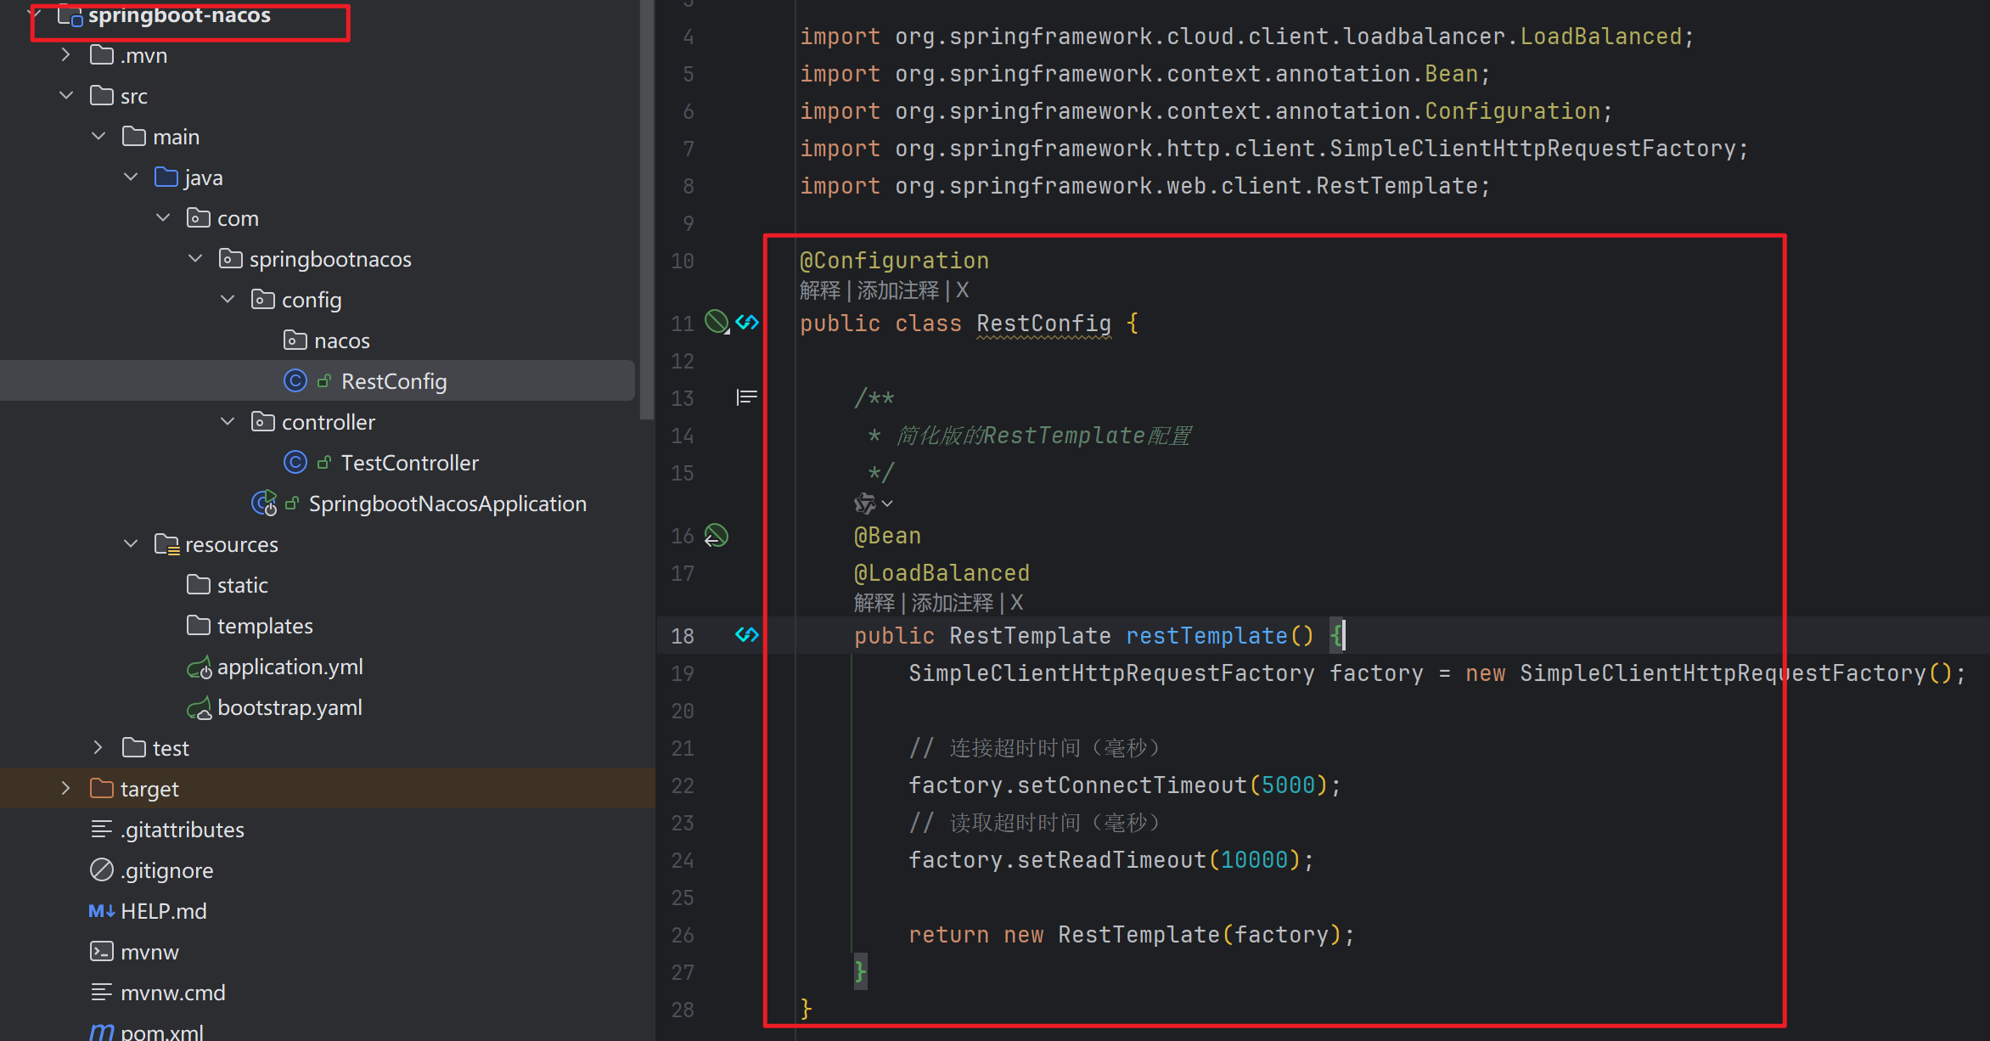
Task: Click the Spring bean gutter icon on line 11
Action: pos(717,322)
